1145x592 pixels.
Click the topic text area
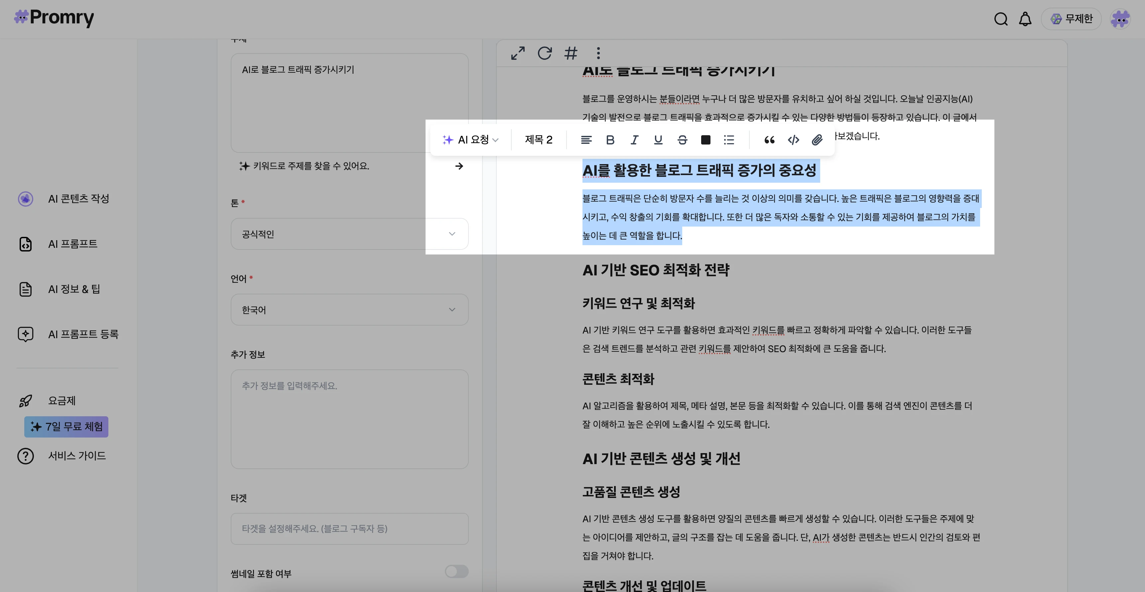coord(349,103)
